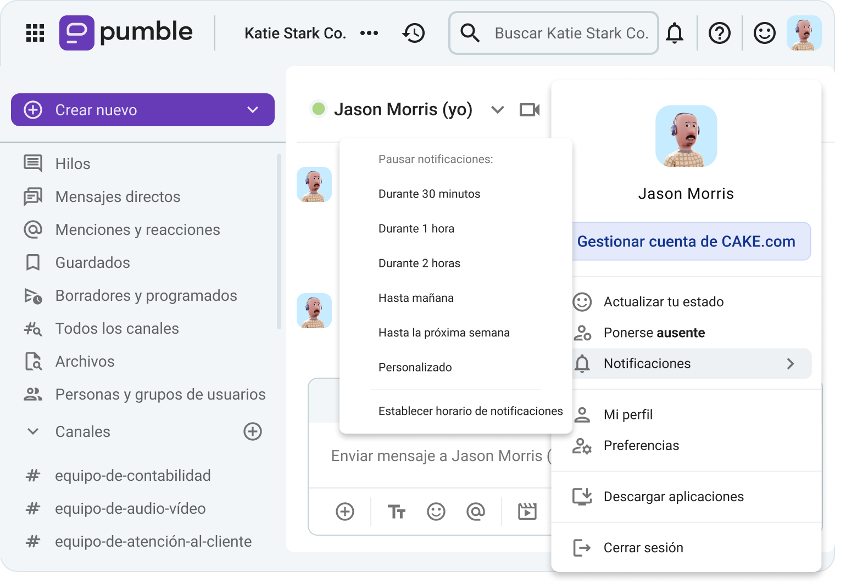Screen dimensions: 846x584
Task: Collapse the Canales section
Action: (32, 431)
